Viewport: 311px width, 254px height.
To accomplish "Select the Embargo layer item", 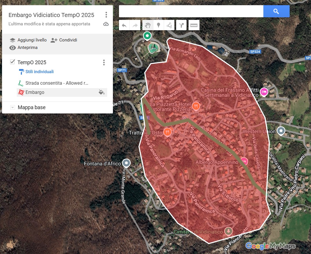I will (x=35, y=92).
